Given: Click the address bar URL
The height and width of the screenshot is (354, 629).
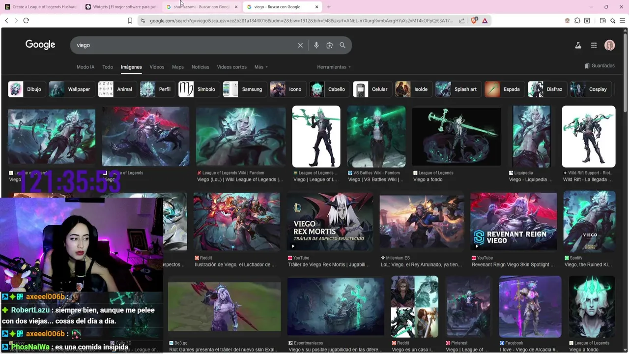Looking at the screenshot, I should pos(301,21).
